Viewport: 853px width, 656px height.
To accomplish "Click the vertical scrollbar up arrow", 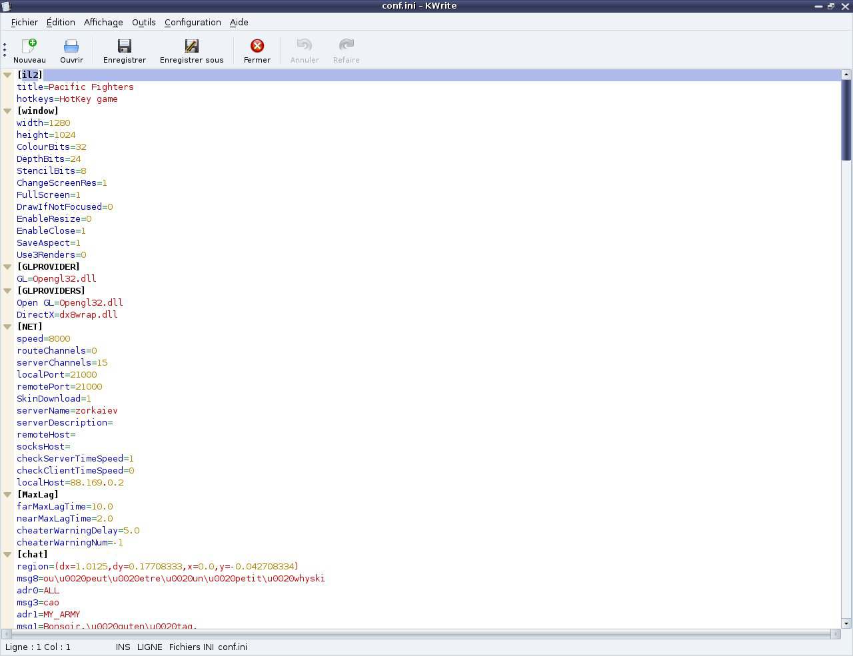I will 846,75.
